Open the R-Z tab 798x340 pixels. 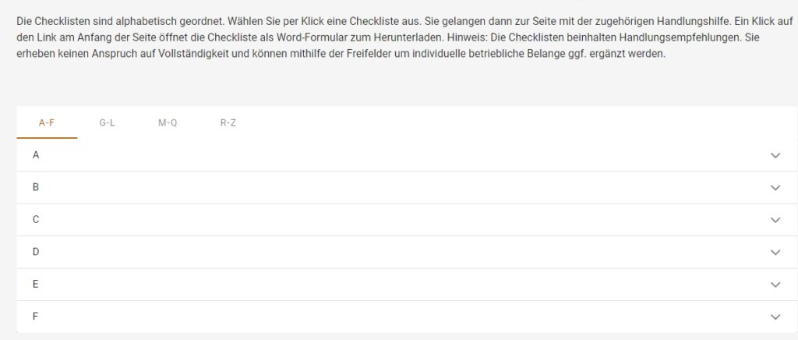click(228, 122)
